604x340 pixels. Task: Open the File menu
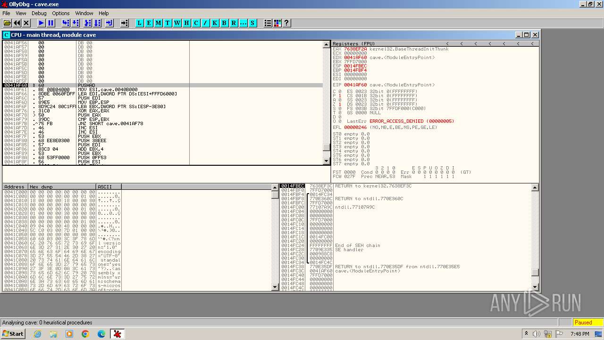[x=6, y=13]
